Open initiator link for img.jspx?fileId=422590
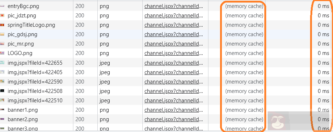 click(x=174, y=82)
